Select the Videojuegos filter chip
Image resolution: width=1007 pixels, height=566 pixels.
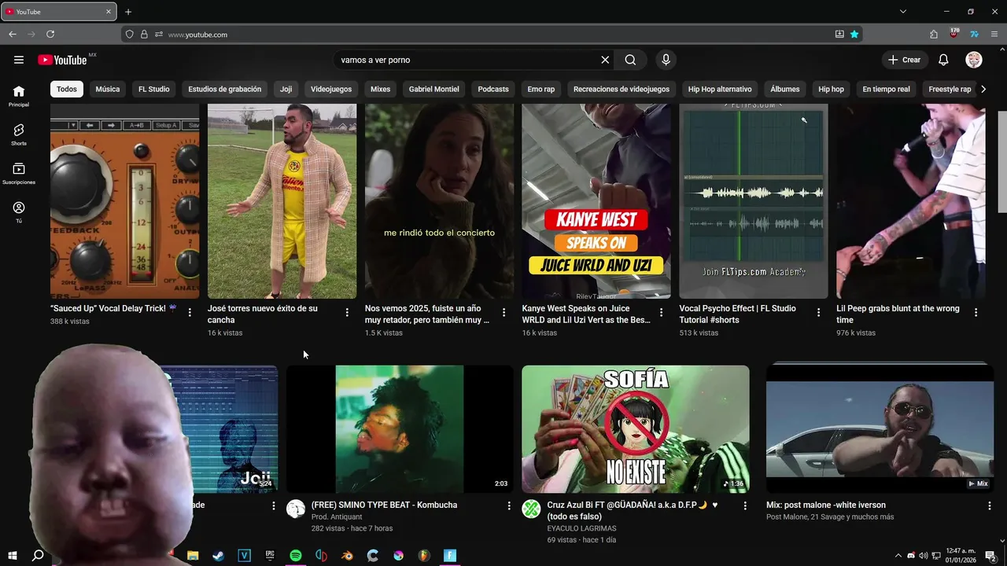pyautogui.click(x=331, y=90)
